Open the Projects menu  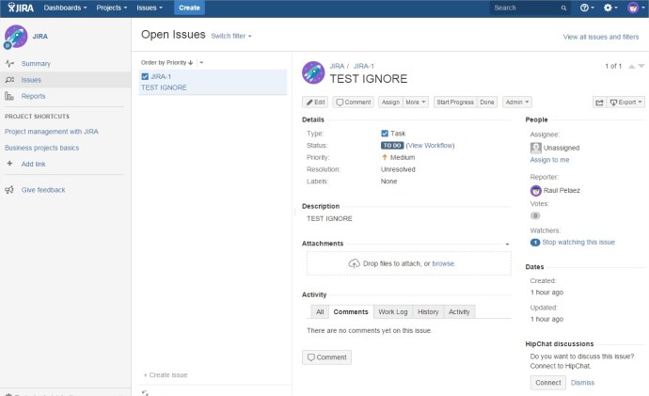(112, 8)
